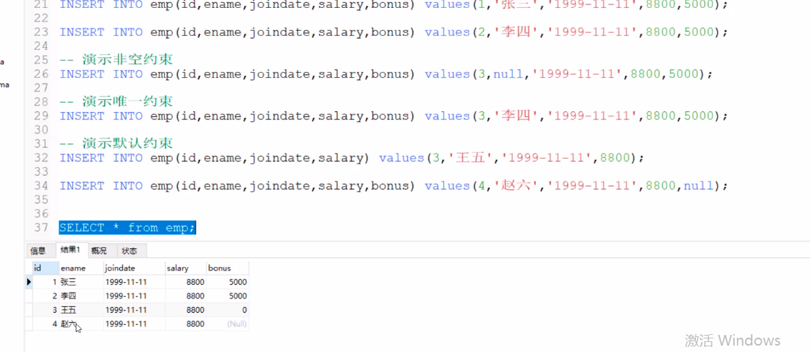Select the cell containing 王五 in the results
The width and height of the screenshot is (810, 352).
tap(81, 310)
